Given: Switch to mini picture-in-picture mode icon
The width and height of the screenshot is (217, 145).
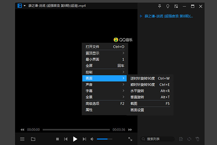Looking at the screenshot, I should 176,6.
